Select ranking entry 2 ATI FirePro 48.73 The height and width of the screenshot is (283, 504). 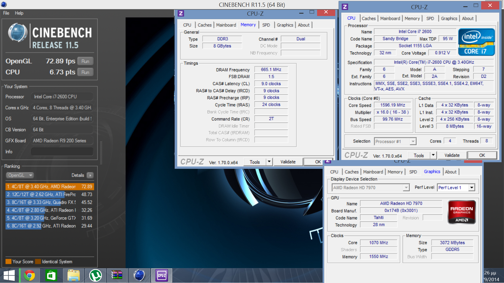click(50, 195)
